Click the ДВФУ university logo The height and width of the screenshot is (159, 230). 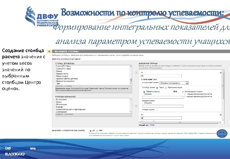42,17
